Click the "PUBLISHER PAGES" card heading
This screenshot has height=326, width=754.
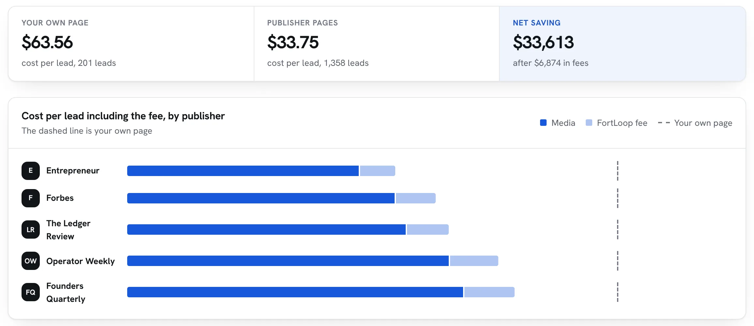click(303, 23)
